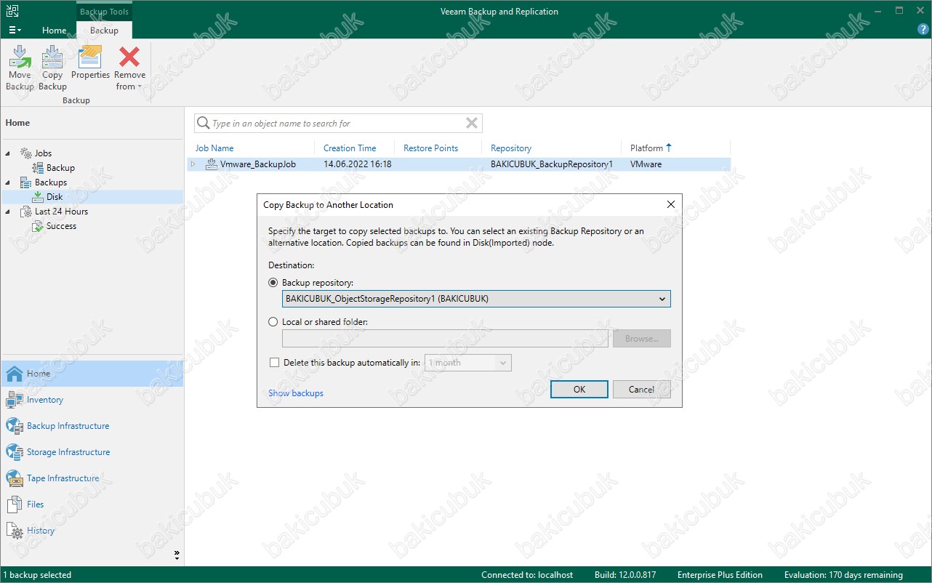Open the main hamburger menu
This screenshot has width=932, height=583.
point(15,30)
